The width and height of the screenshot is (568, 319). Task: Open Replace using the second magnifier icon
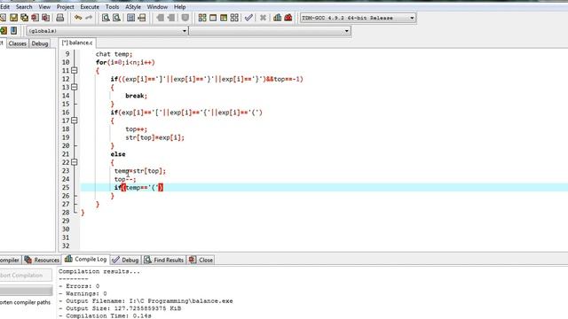(116, 18)
